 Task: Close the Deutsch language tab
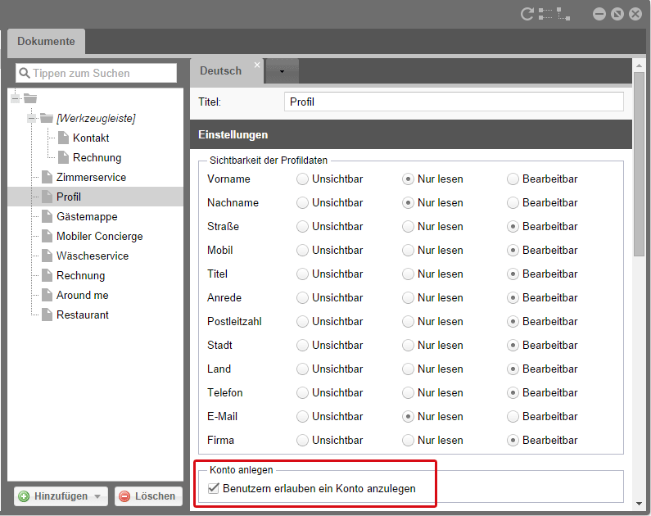(257, 65)
